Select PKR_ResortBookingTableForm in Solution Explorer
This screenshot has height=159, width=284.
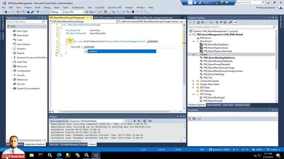[x=219, y=58]
